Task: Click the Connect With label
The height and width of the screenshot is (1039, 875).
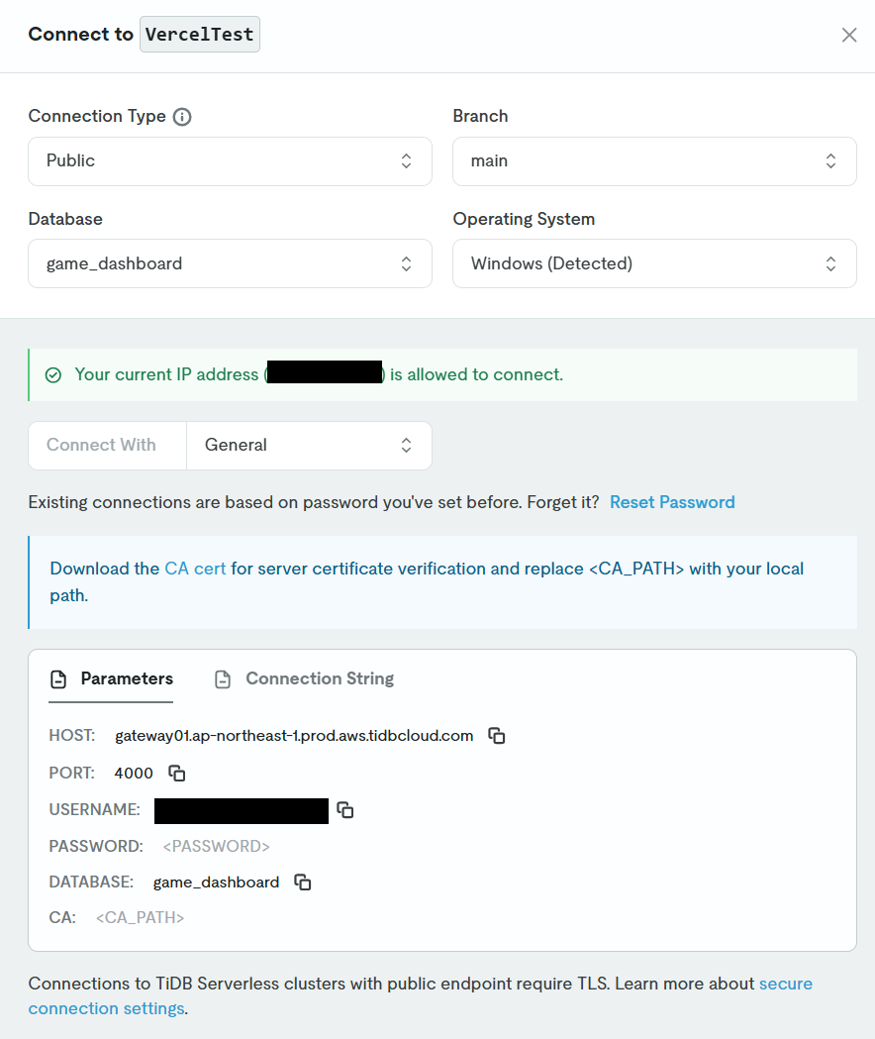Action: click(x=101, y=445)
